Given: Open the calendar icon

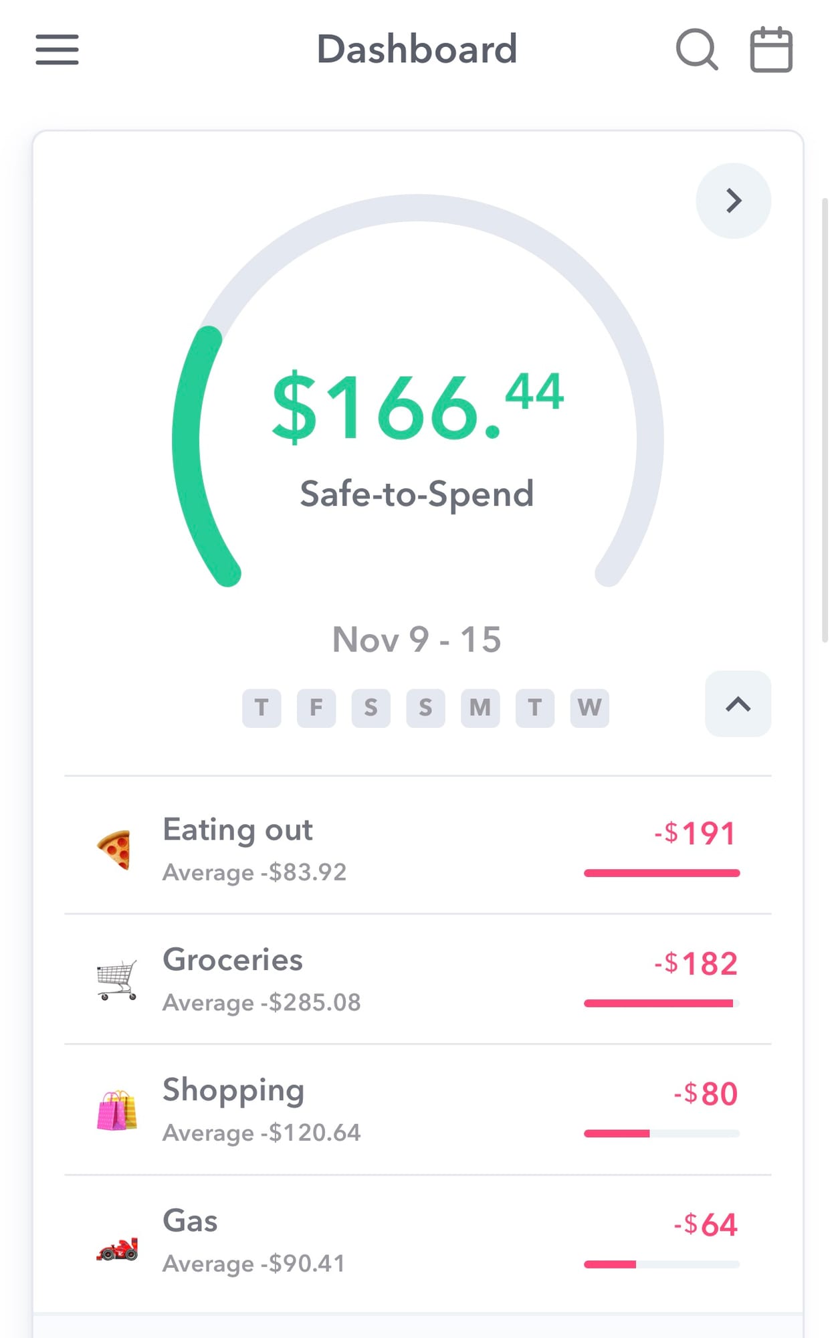Looking at the screenshot, I should pos(771,50).
